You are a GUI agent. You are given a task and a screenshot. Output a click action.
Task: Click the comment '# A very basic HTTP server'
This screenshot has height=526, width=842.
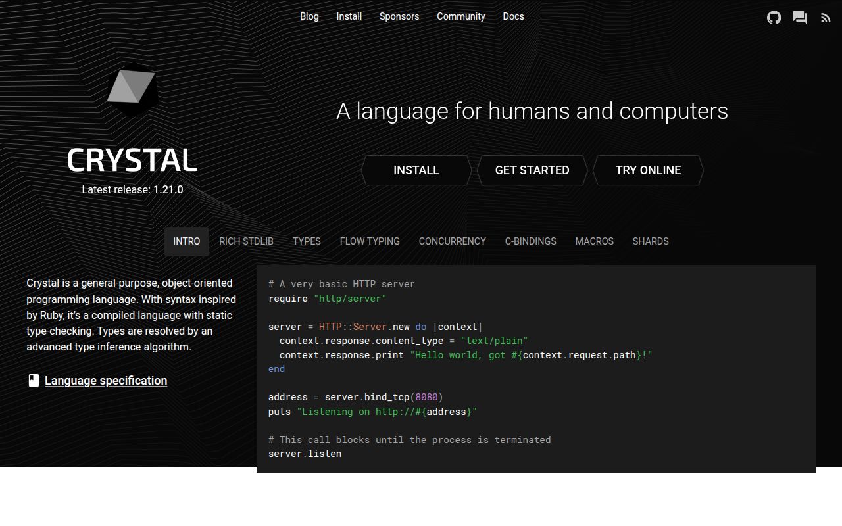(x=341, y=284)
